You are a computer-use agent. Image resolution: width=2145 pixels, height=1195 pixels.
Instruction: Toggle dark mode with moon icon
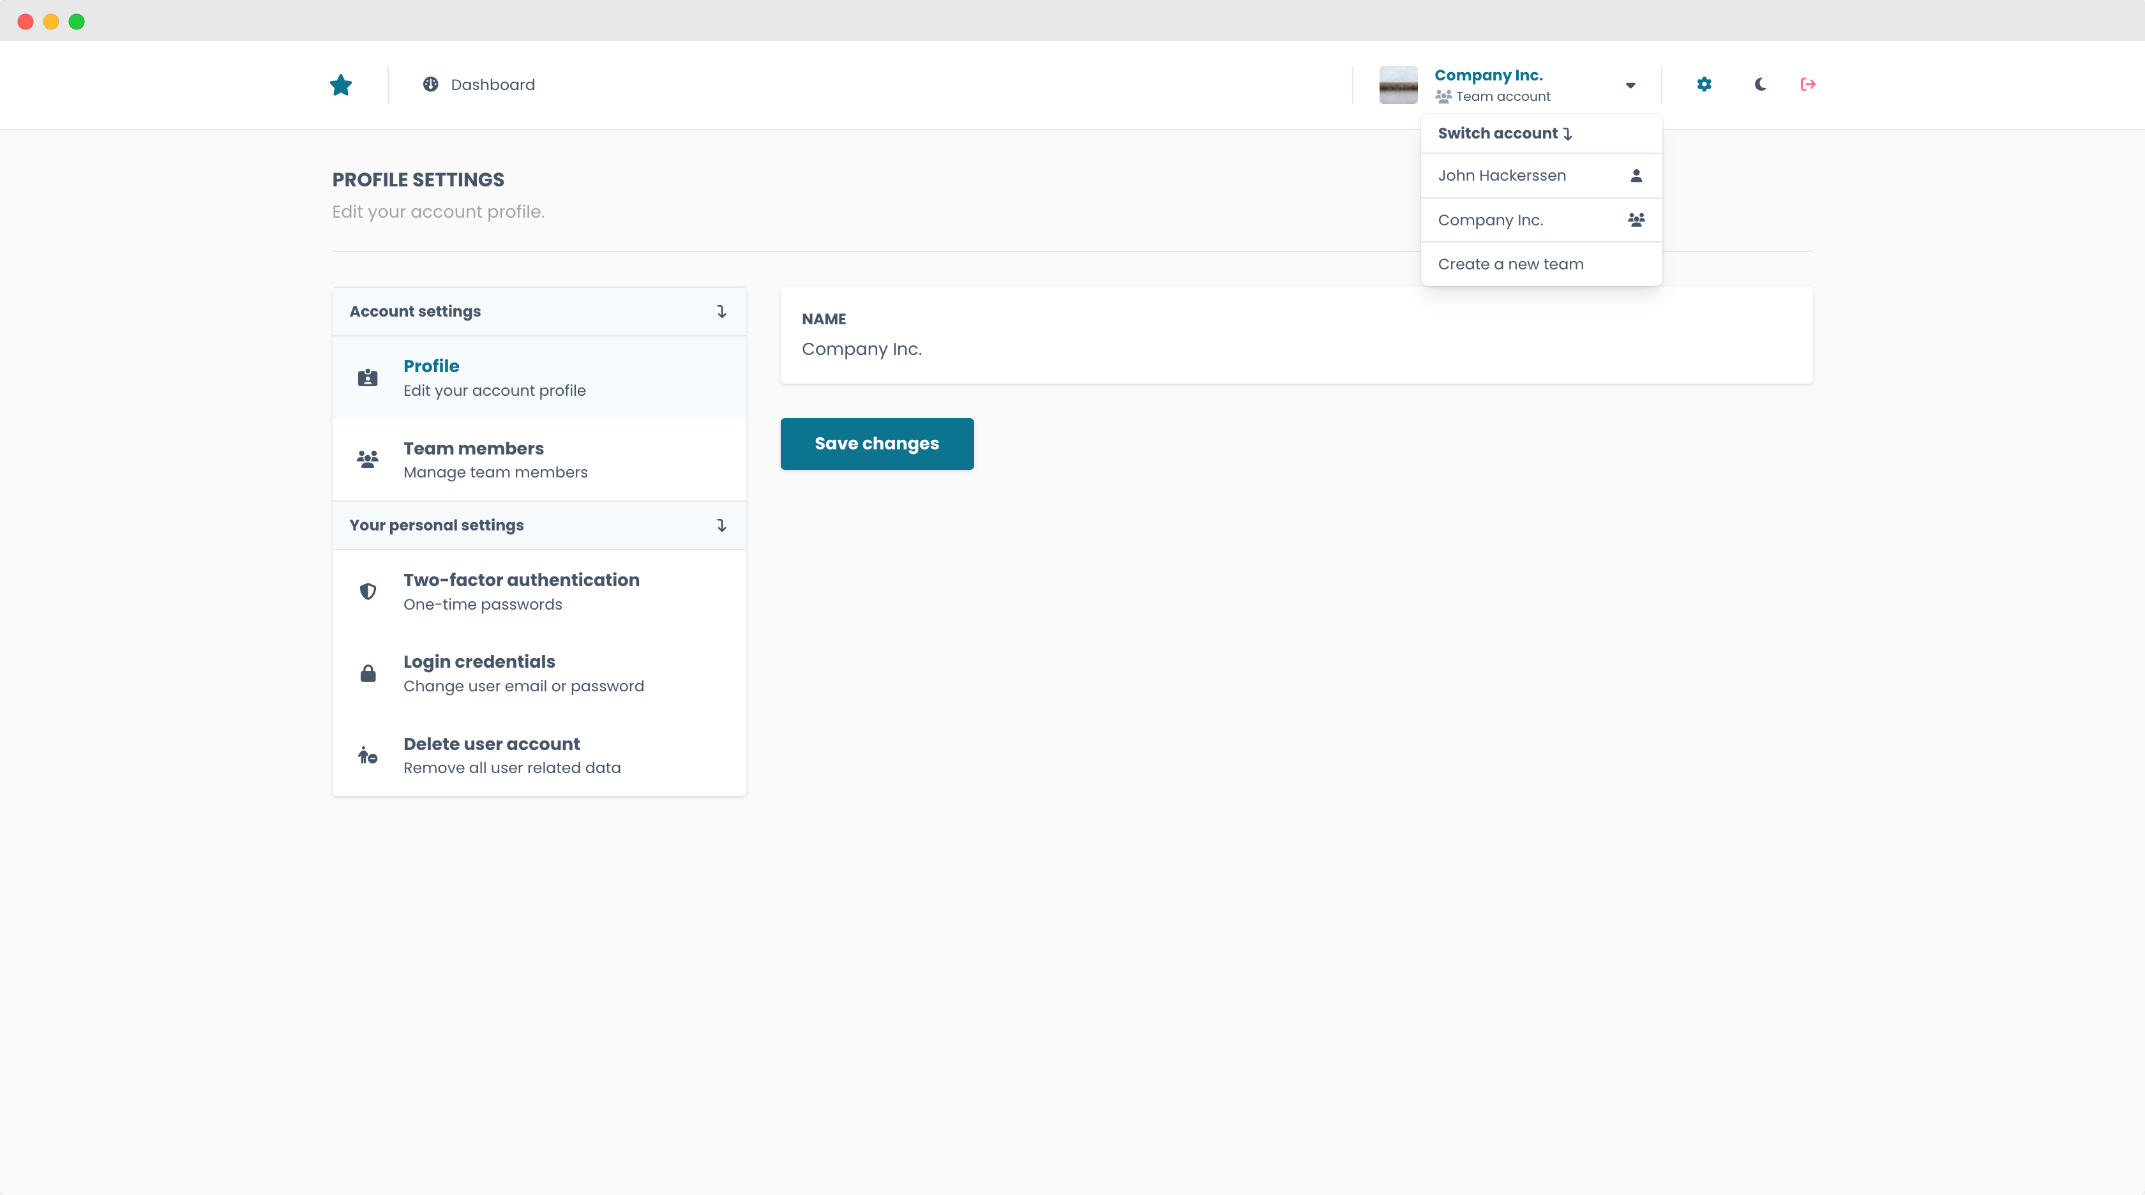[1759, 84]
